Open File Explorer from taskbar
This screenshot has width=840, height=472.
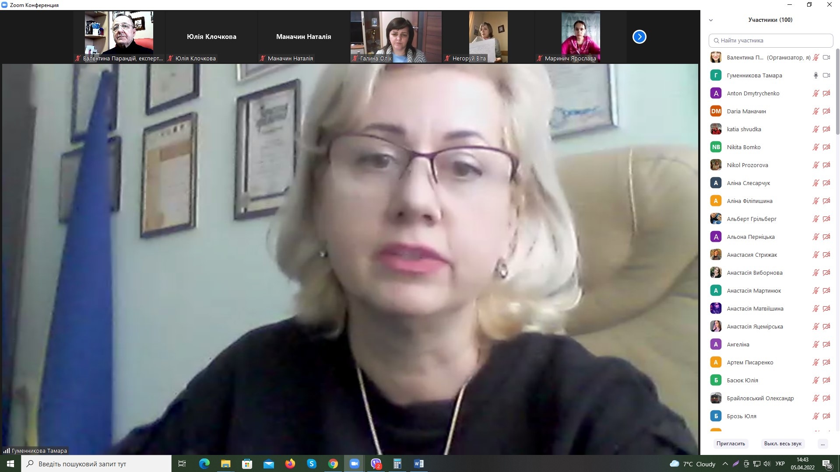[225, 464]
